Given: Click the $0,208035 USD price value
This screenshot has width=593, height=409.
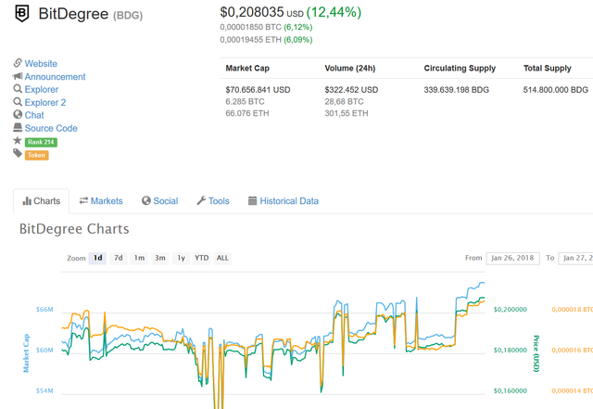Looking at the screenshot, I should (x=261, y=12).
